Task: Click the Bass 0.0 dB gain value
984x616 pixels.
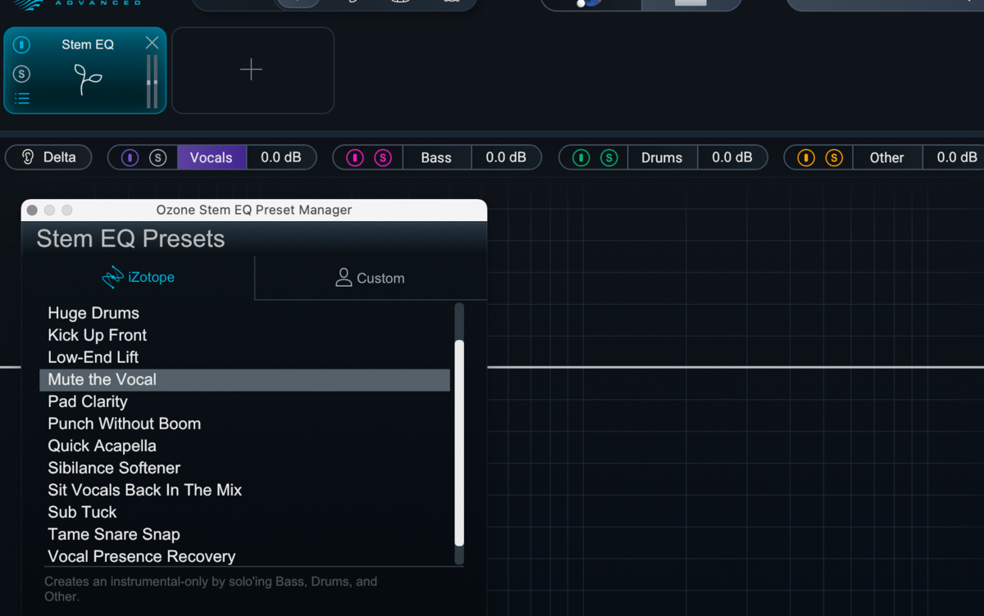Action: click(506, 157)
